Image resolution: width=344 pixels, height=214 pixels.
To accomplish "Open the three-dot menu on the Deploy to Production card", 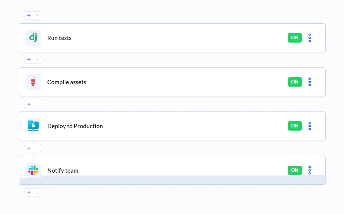I will [310, 126].
